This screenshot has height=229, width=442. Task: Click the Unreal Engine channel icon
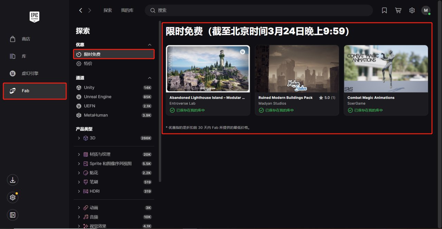point(79,97)
